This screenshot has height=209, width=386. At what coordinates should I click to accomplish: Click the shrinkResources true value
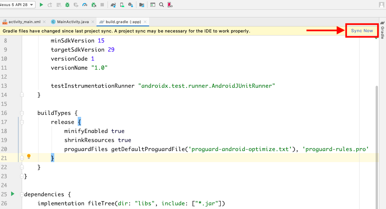(124, 140)
